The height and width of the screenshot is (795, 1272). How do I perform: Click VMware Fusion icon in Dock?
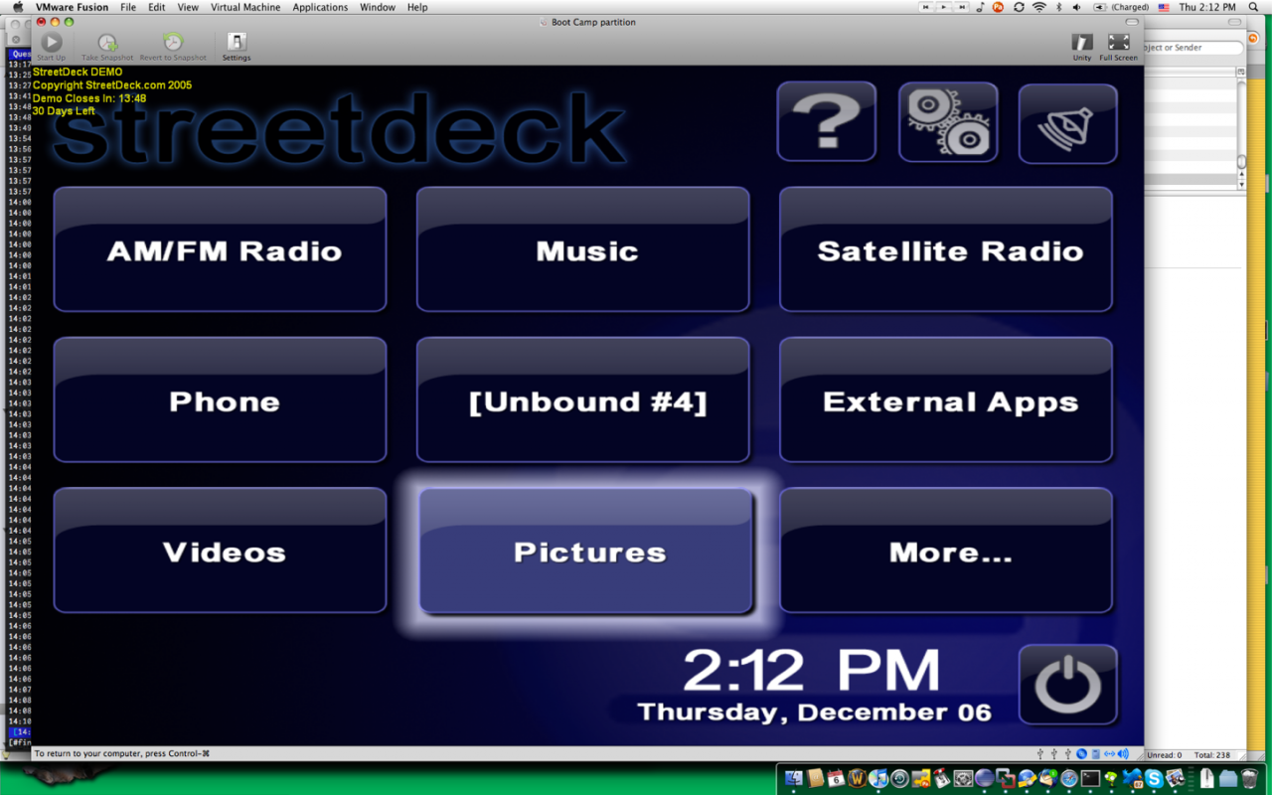click(1007, 778)
